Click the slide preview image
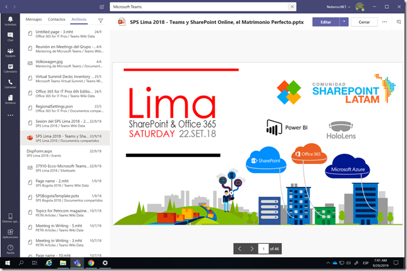This screenshot has width=407, height=271. tap(257, 144)
